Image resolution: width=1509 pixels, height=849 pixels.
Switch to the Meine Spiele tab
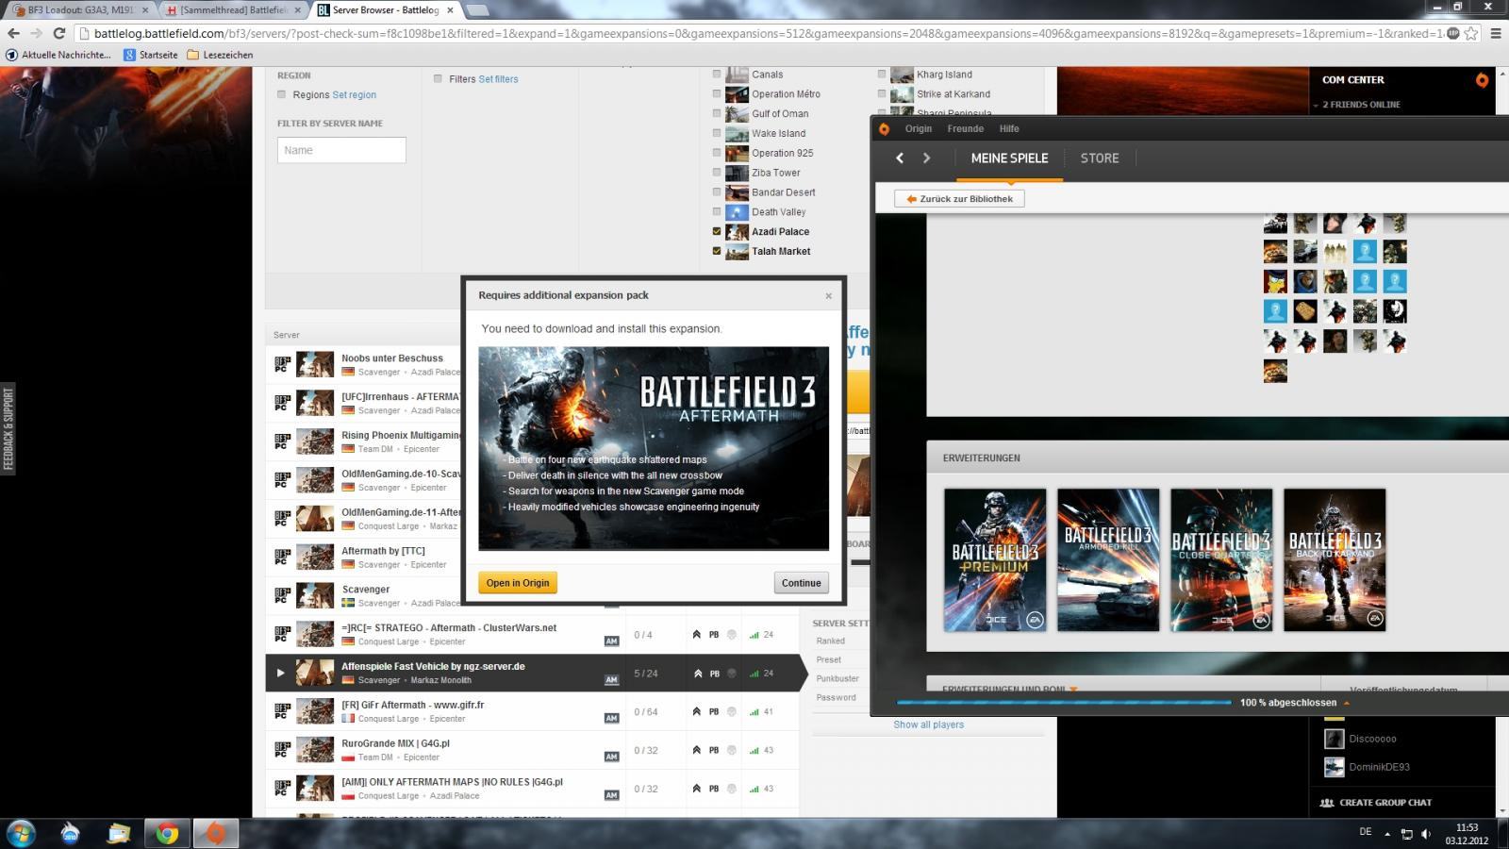[x=1009, y=158]
